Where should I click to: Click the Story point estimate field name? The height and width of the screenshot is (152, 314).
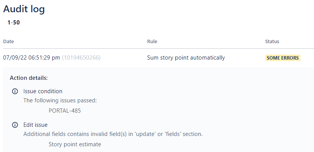point(75,144)
